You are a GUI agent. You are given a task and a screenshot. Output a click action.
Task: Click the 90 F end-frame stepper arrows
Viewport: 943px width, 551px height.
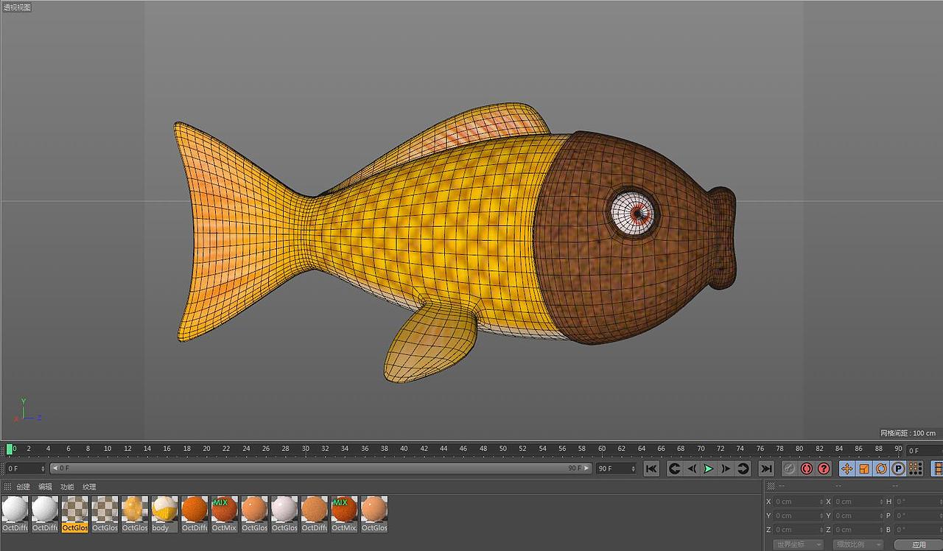[x=634, y=468]
